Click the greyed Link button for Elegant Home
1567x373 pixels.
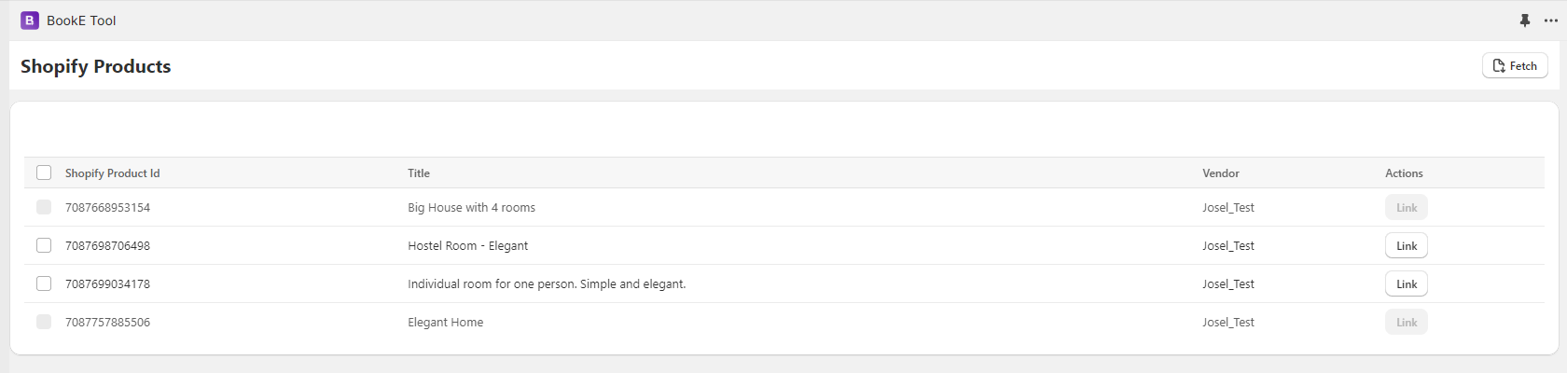click(x=1407, y=322)
